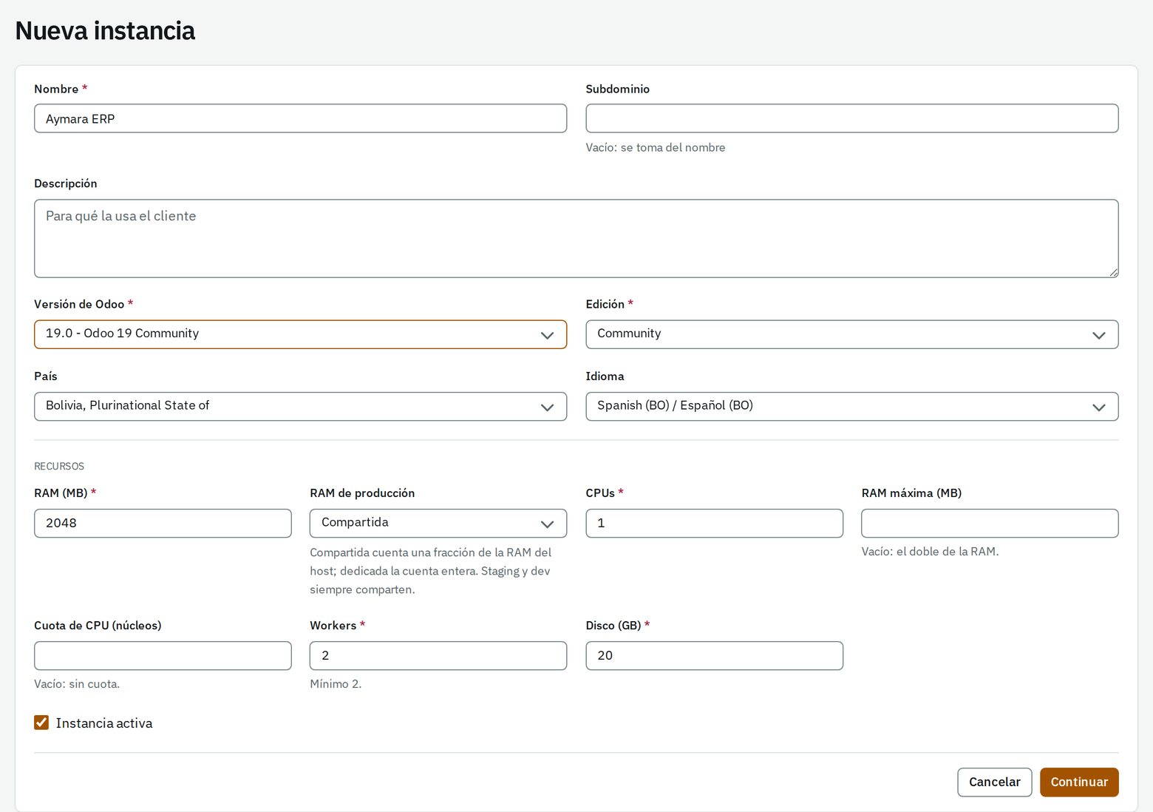1153x812 pixels.
Task: Click the Disco (GB) field showing 20
Action: (714, 655)
